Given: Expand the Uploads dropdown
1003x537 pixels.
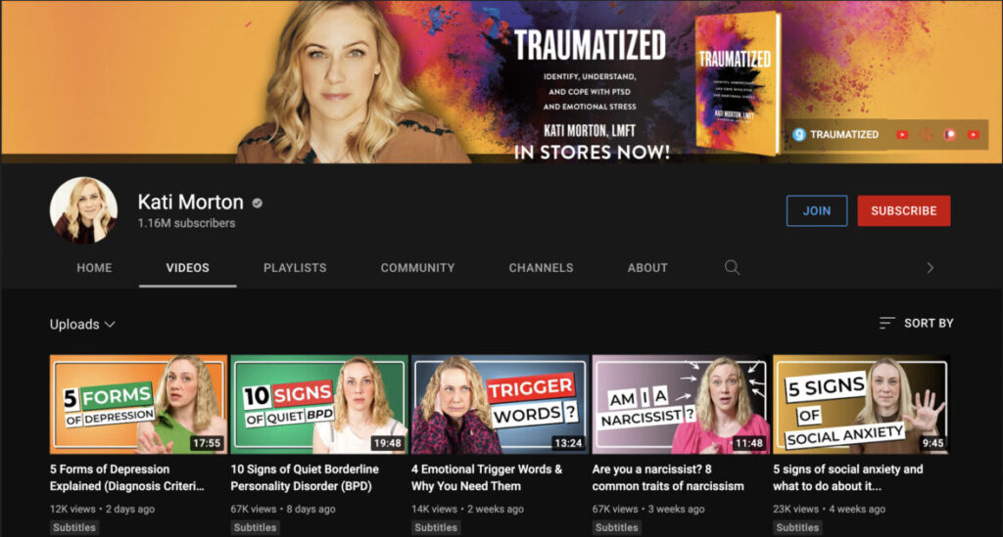Looking at the screenshot, I should click(x=82, y=325).
